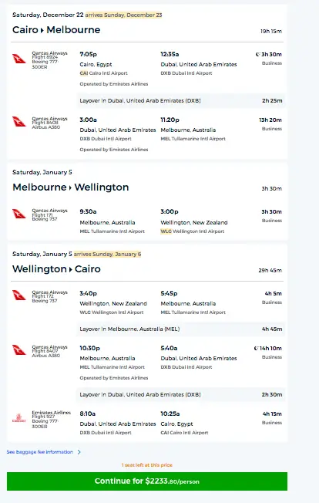Open chevron next to baggage fee information
The image size is (319, 503).
point(79,452)
